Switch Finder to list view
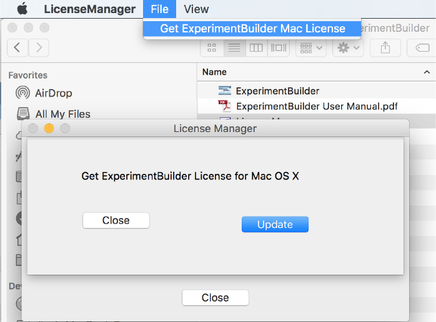436x322 pixels. pyautogui.click(x=234, y=48)
